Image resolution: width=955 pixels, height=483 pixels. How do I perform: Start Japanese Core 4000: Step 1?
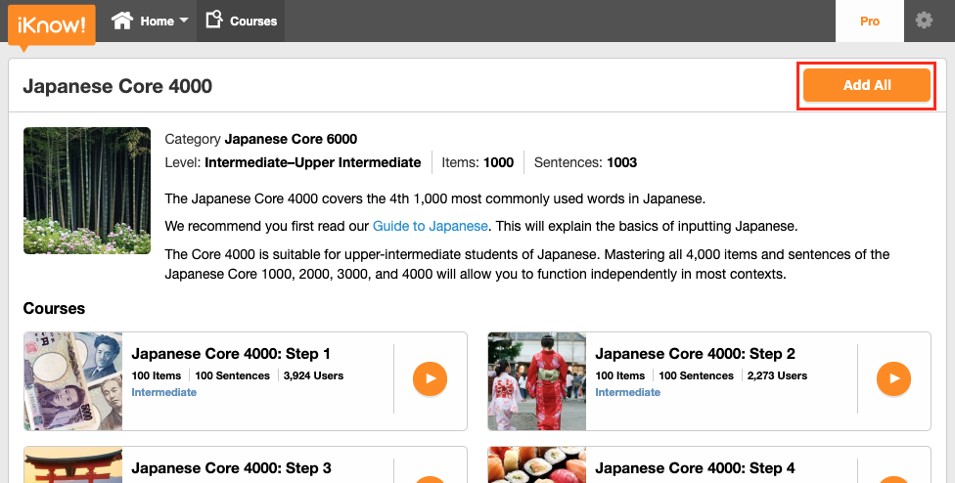[430, 378]
